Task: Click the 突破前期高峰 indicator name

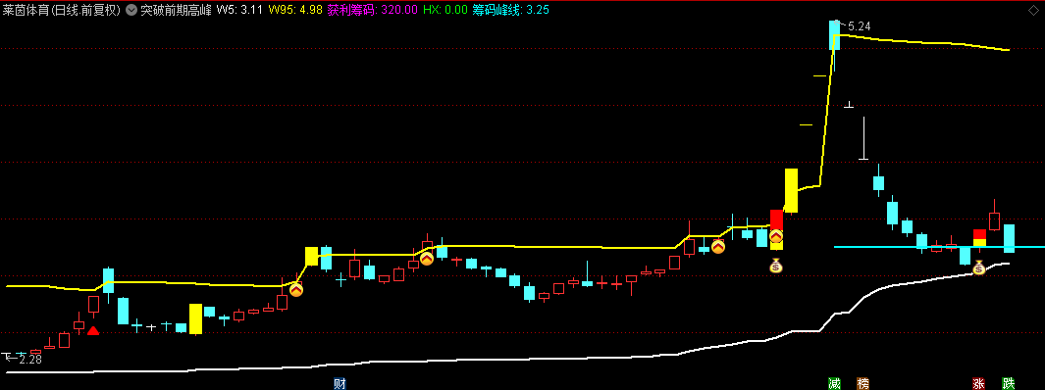Action: [177, 10]
